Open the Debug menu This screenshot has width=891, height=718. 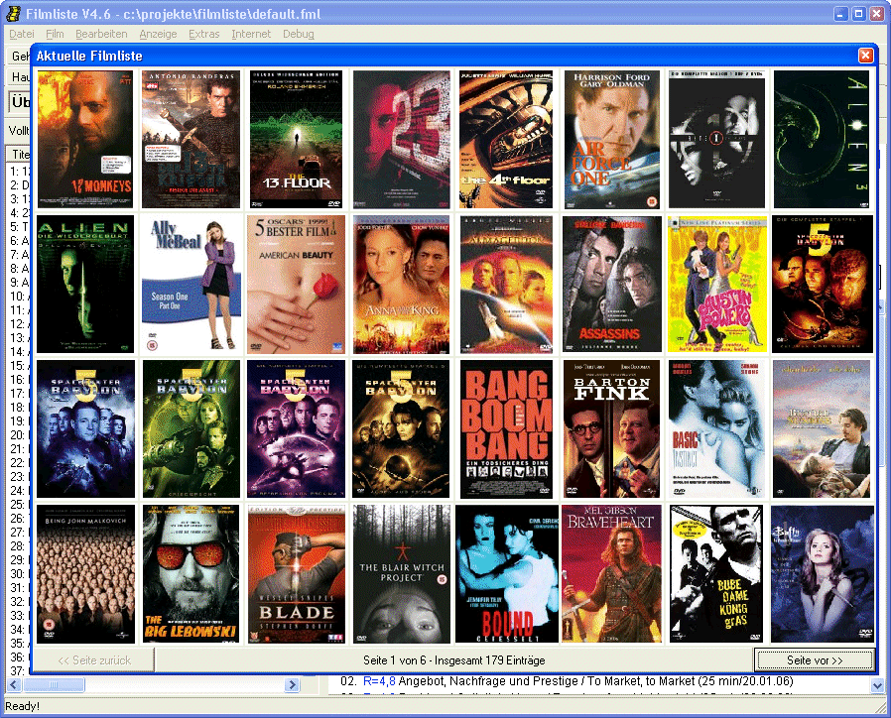point(299,34)
